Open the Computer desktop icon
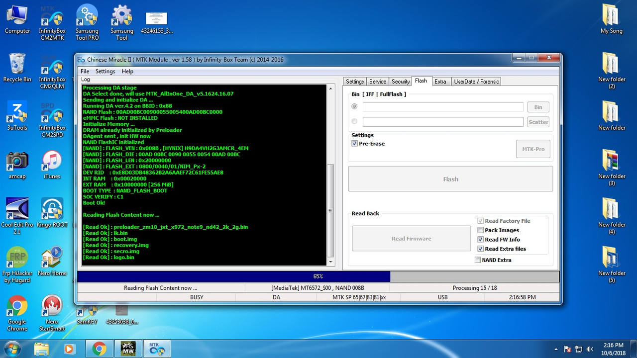 [x=17, y=20]
